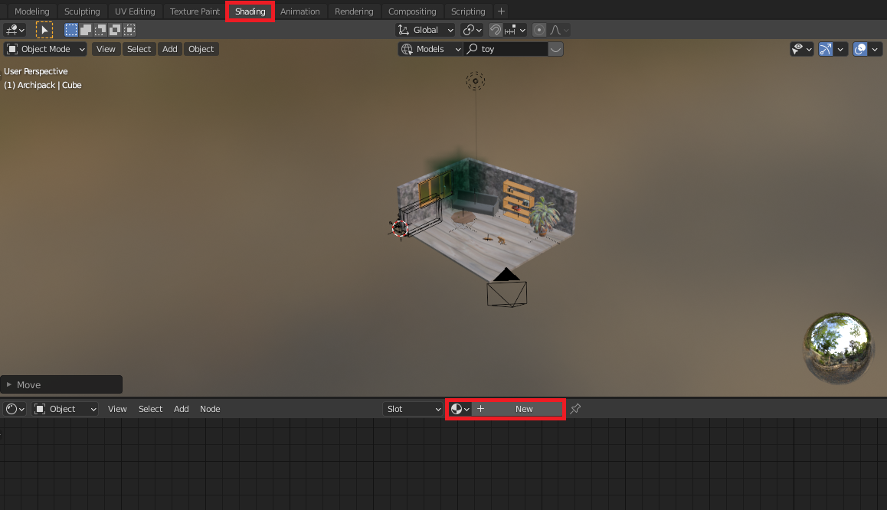This screenshot has height=510, width=887.
Task: Open the viewport Select menu
Action: [x=139, y=49]
